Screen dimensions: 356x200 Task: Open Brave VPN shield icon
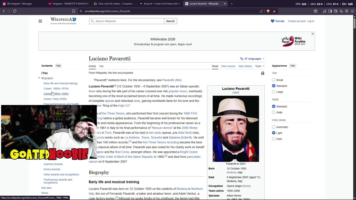coord(347,11)
